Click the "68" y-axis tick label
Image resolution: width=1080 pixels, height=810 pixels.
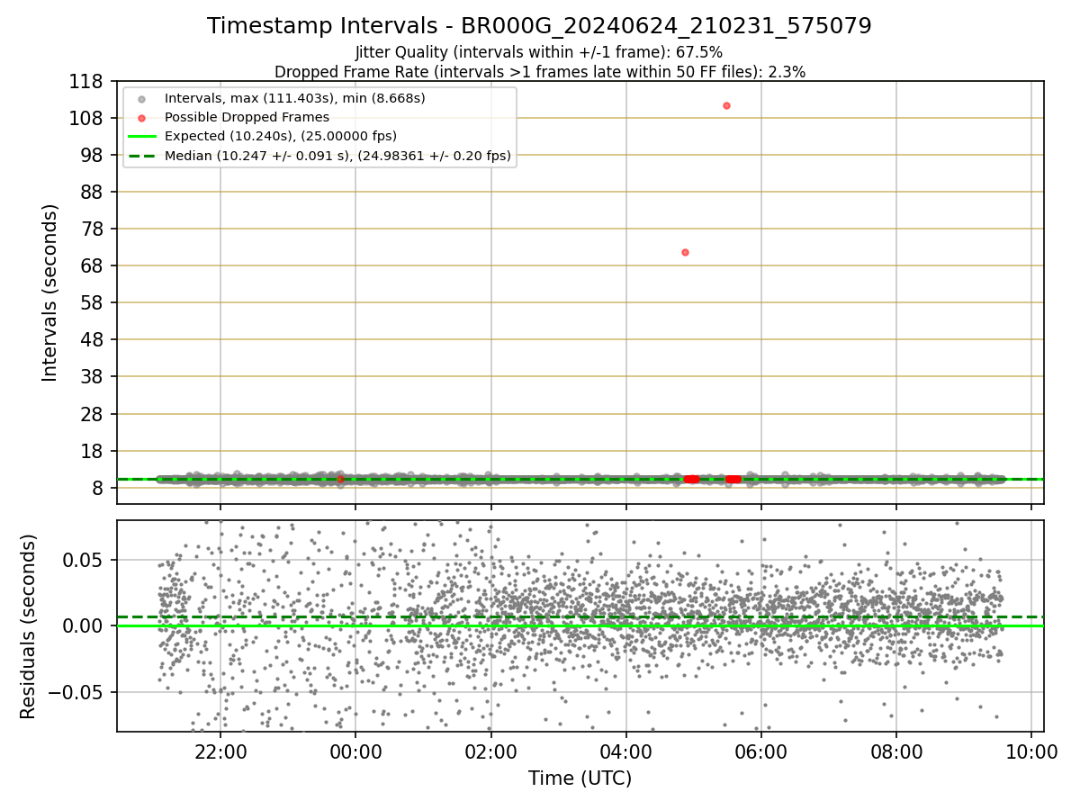(94, 265)
